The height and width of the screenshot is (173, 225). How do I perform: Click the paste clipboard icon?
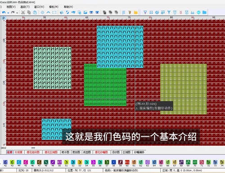[x=35, y=13]
